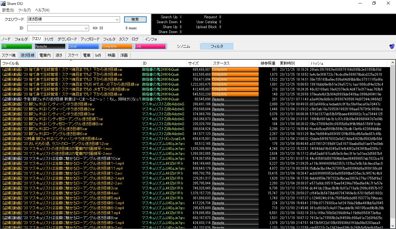The width and height of the screenshot is (396, 229).
Task: Toggle the blue Local filter button
Action: tap(84, 46)
